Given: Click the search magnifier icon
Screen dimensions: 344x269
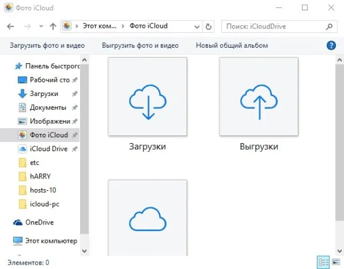Looking at the screenshot, I should (x=329, y=27).
